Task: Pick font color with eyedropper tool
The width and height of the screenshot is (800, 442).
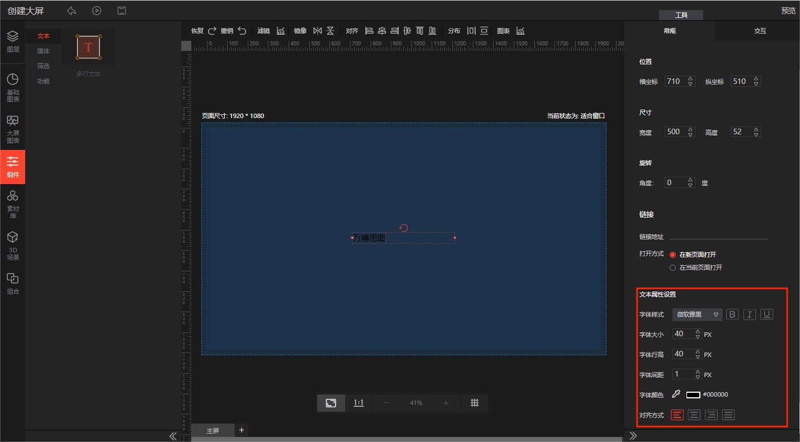Action: (x=676, y=394)
